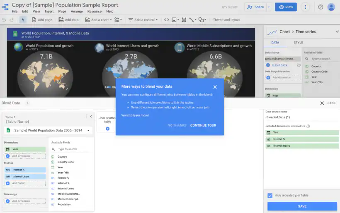Toggle Hide repeated join fields checkbox
Viewport: 340px width, 213px height.
(270, 196)
